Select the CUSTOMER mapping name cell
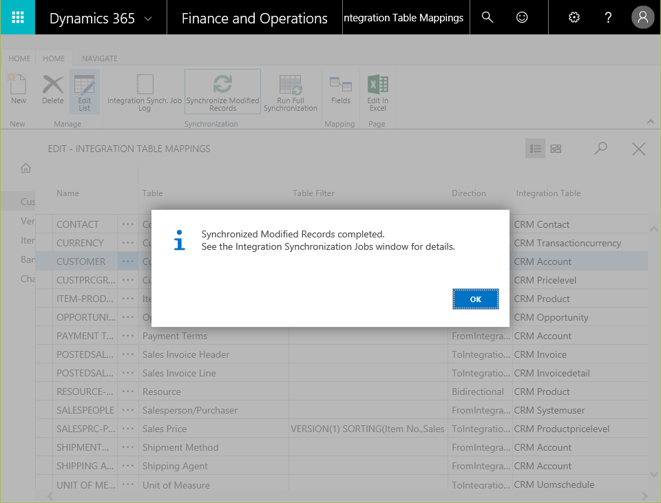This screenshot has height=503, width=661. click(85, 261)
